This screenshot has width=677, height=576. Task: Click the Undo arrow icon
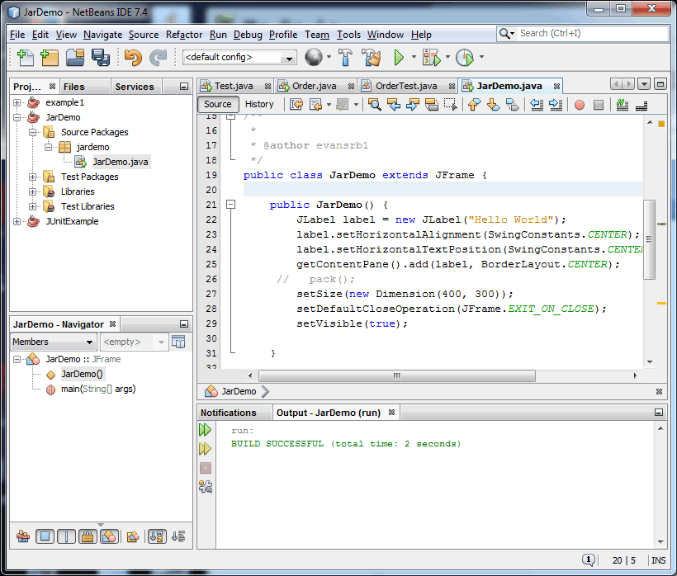pos(133,58)
